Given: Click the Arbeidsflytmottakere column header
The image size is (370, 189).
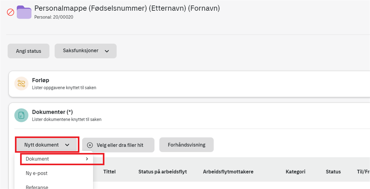Looking at the screenshot, I should click(228, 172).
